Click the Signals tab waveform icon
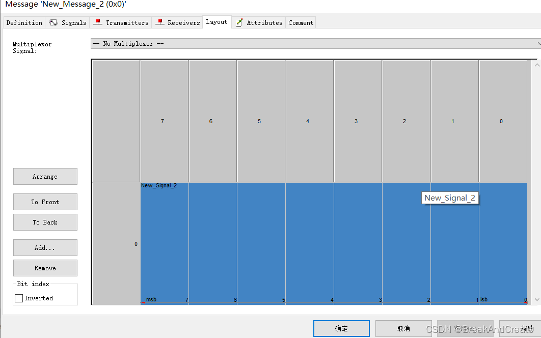Viewport: 541px width, 338px height. coord(53,23)
